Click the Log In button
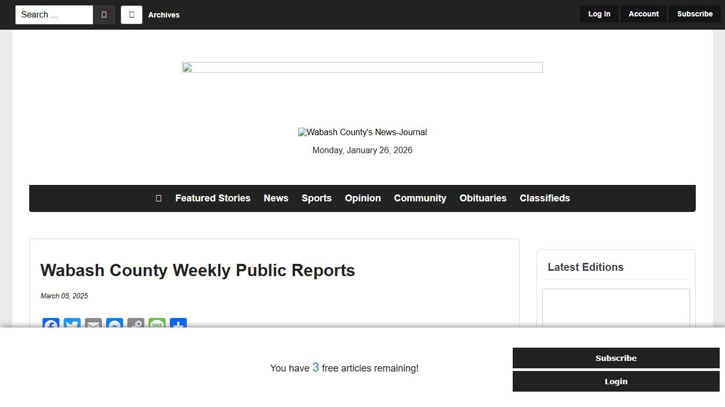725x407 pixels. [x=599, y=14]
